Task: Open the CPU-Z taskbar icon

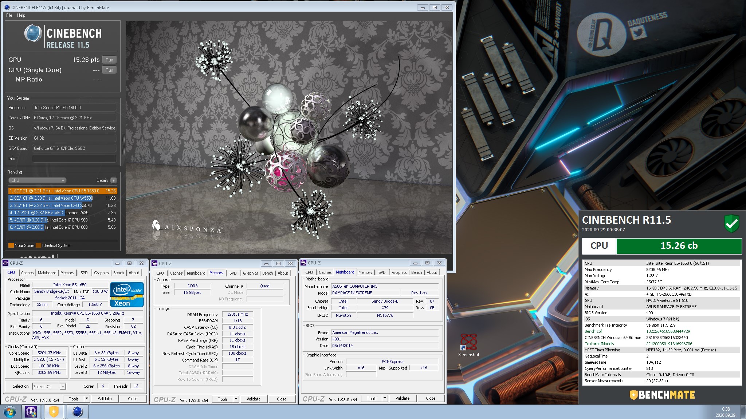Action: click(x=31, y=412)
